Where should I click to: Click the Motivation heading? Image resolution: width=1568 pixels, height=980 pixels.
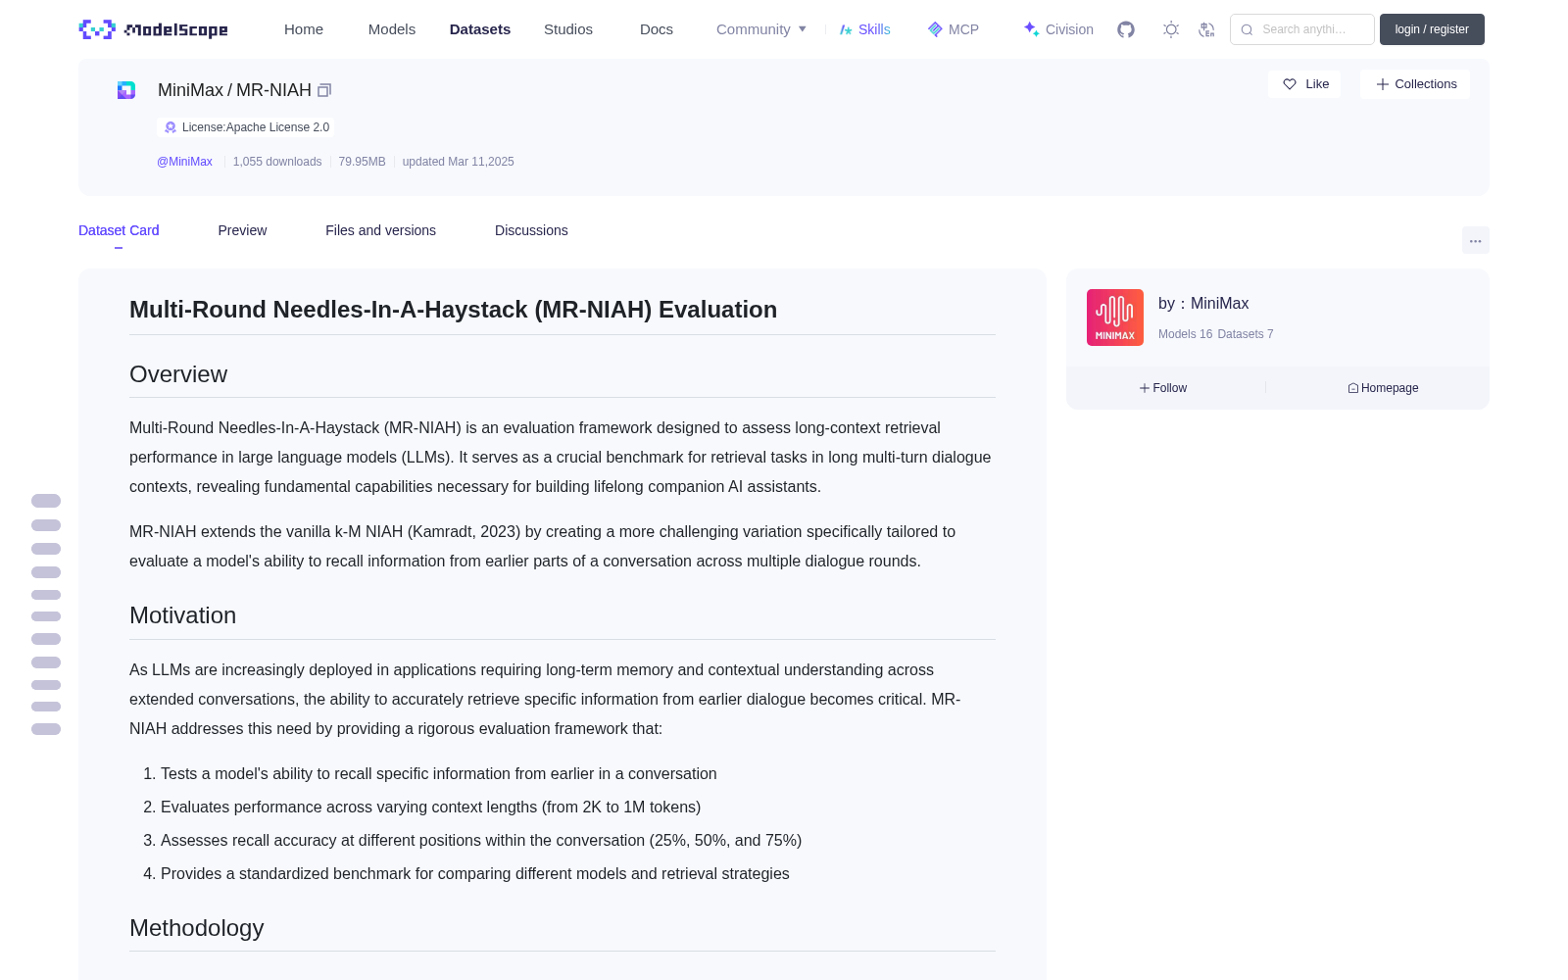183,615
